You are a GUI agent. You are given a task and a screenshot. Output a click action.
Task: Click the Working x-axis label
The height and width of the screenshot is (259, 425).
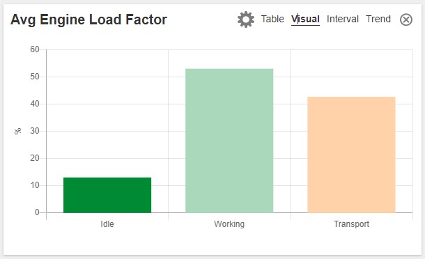tap(229, 224)
